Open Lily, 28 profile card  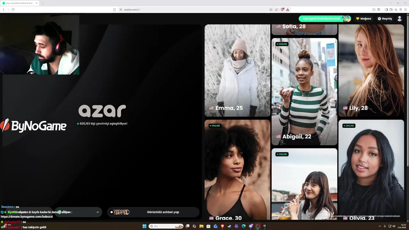pyautogui.click(x=371, y=71)
